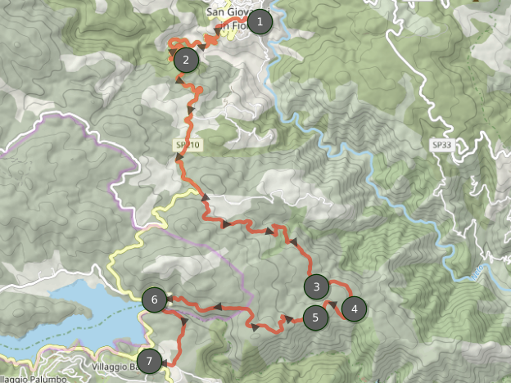
Task: Open waypoint marker number 3
Action: click(x=316, y=287)
